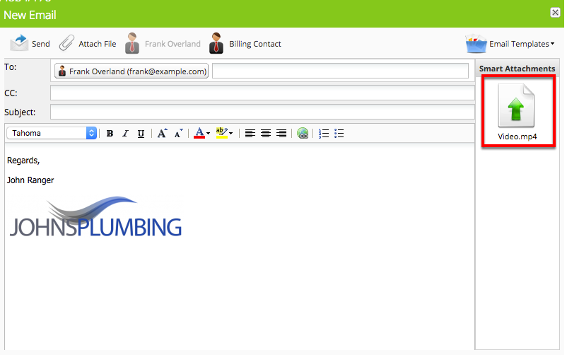Insert a numbered list
The height and width of the screenshot is (355, 567).
point(324,134)
